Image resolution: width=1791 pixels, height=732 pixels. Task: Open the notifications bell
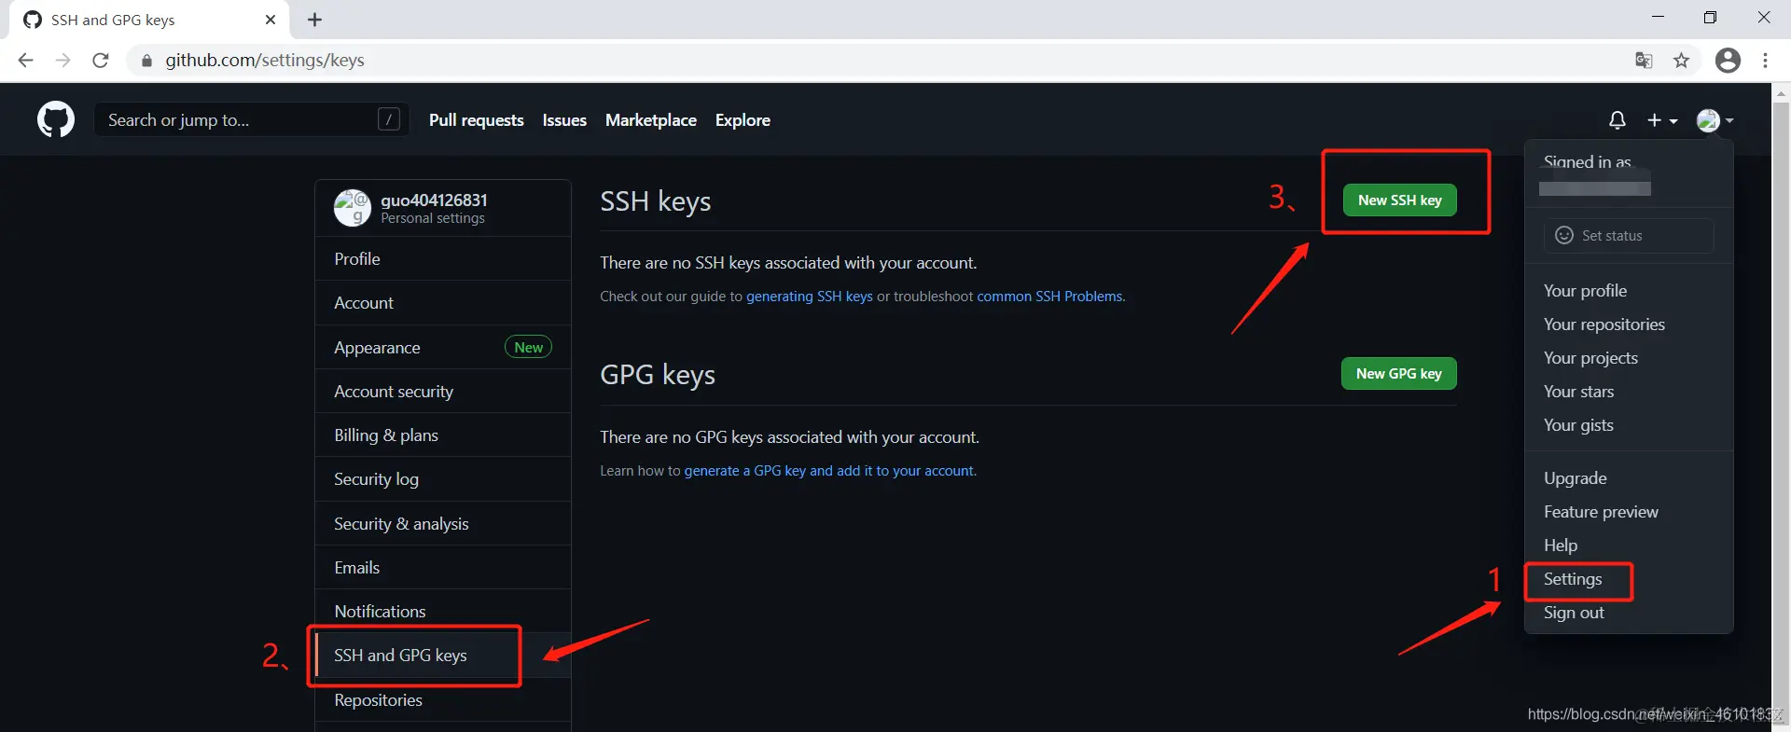click(1617, 120)
